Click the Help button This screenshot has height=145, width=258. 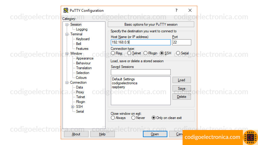[x=102, y=134]
